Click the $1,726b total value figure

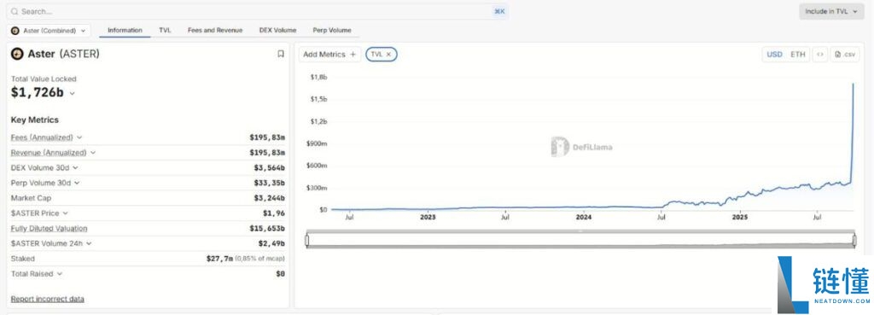click(38, 92)
